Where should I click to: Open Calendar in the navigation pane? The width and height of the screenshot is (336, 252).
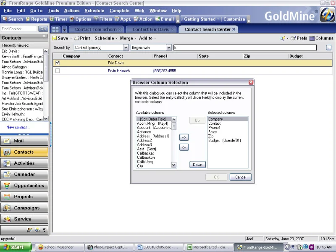coord(24,174)
